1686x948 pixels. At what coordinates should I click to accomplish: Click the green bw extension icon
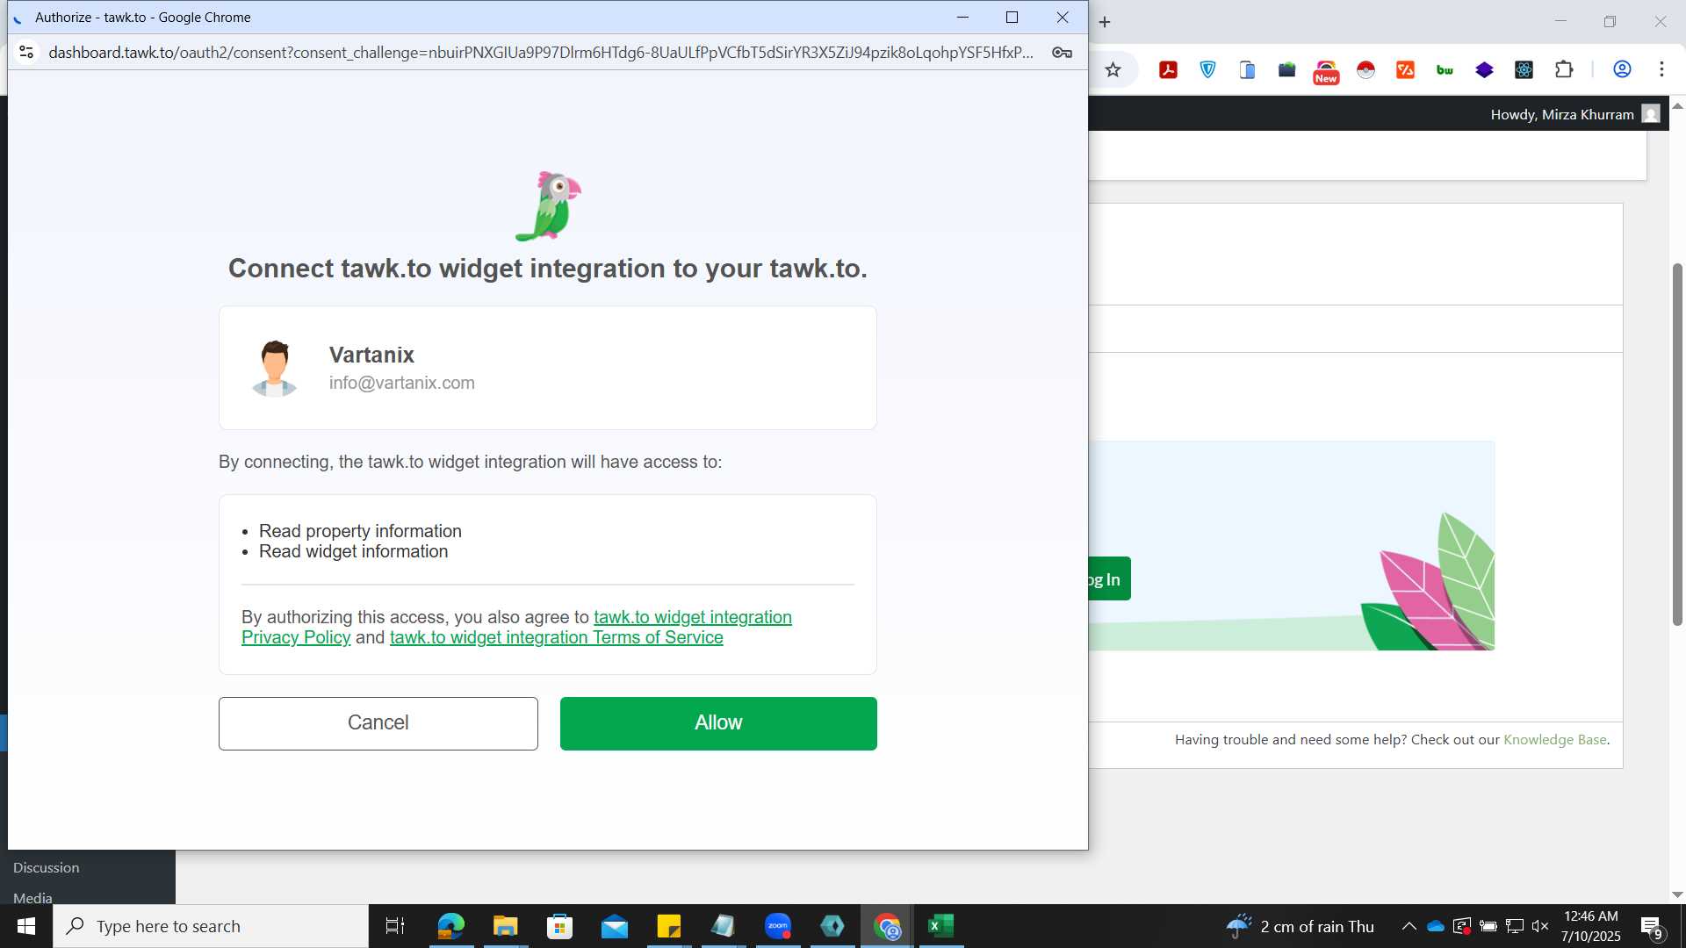click(x=1445, y=69)
